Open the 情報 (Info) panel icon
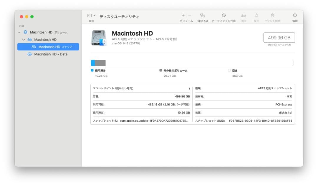The width and height of the screenshot is (318, 186). pos(294,15)
